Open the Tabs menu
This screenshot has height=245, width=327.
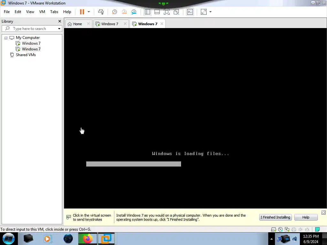(54, 12)
